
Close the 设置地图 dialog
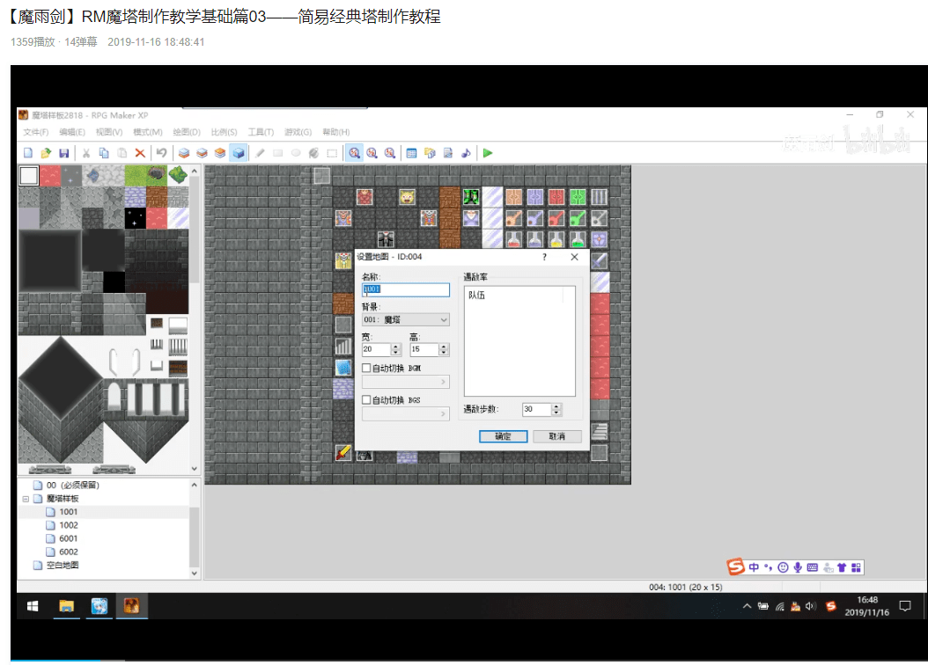(574, 257)
